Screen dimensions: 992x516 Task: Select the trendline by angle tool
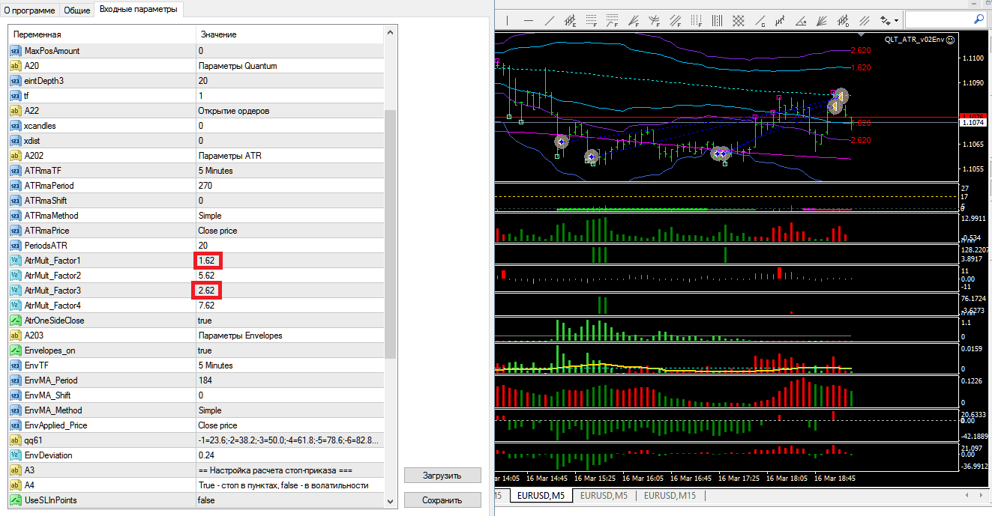pyautogui.click(x=800, y=20)
